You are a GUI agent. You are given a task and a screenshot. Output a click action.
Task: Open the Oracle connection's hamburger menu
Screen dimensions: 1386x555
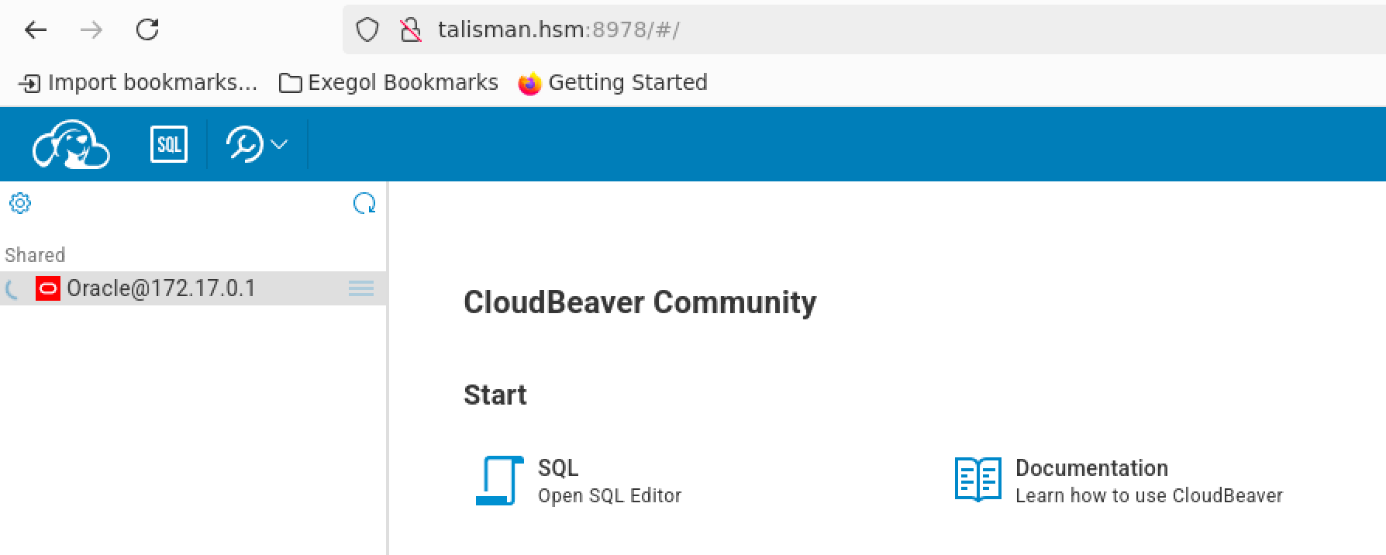[360, 288]
